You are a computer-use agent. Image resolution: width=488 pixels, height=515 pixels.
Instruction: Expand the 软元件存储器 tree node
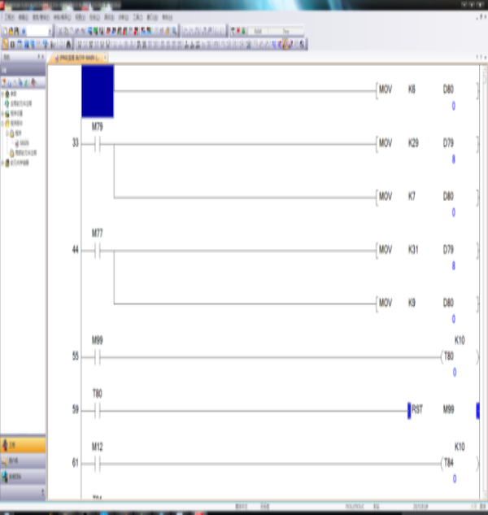point(2,161)
